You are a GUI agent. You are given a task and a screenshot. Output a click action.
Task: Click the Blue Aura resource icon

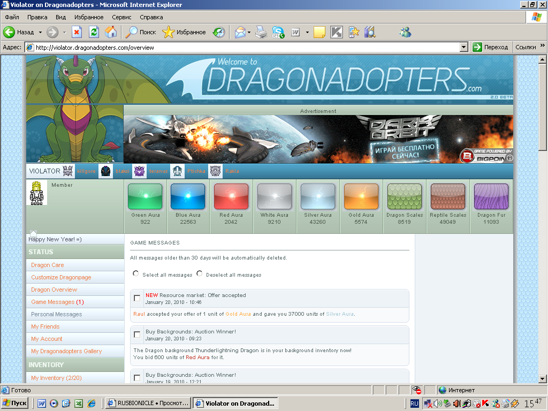coord(188,196)
